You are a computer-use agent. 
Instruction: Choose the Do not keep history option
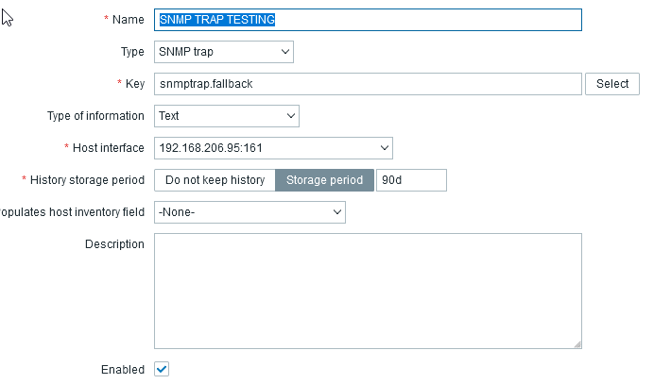pyautogui.click(x=215, y=180)
